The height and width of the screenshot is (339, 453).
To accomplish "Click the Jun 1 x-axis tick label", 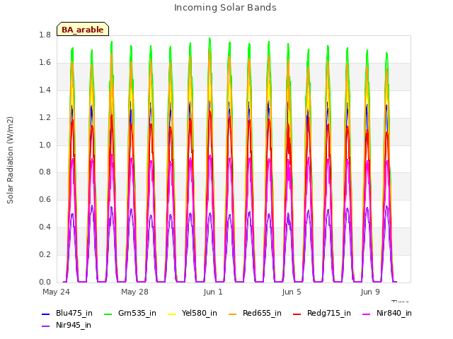I will click(x=213, y=292).
